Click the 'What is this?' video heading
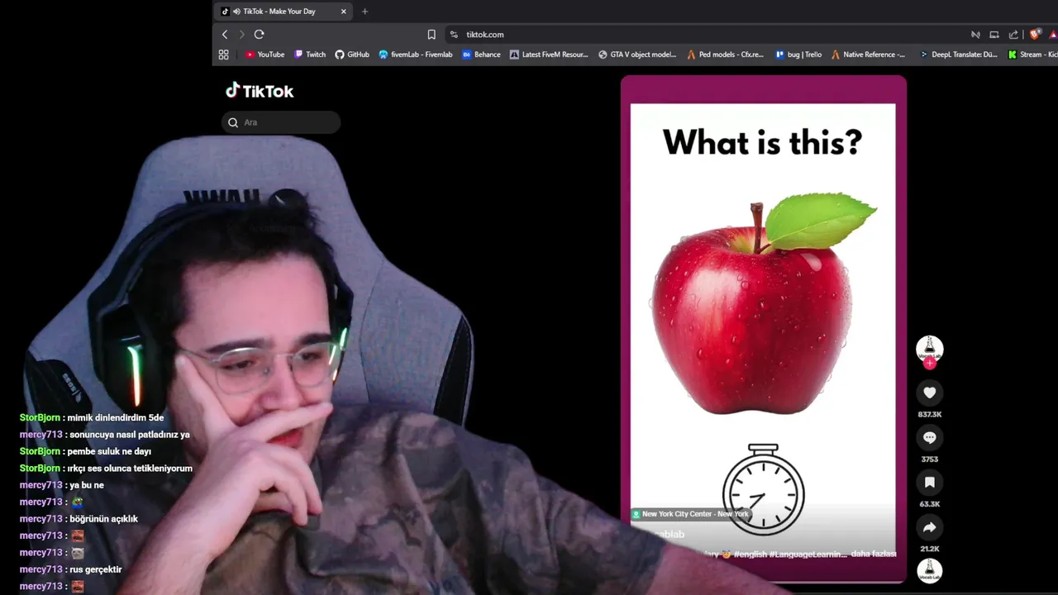Image resolution: width=1058 pixels, height=595 pixels. 762,142
